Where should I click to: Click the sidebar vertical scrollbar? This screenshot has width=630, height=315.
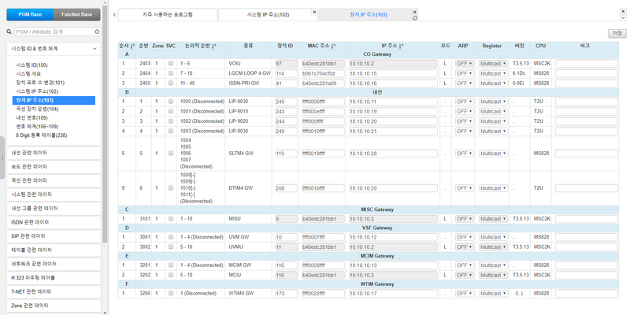tap(105, 124)
